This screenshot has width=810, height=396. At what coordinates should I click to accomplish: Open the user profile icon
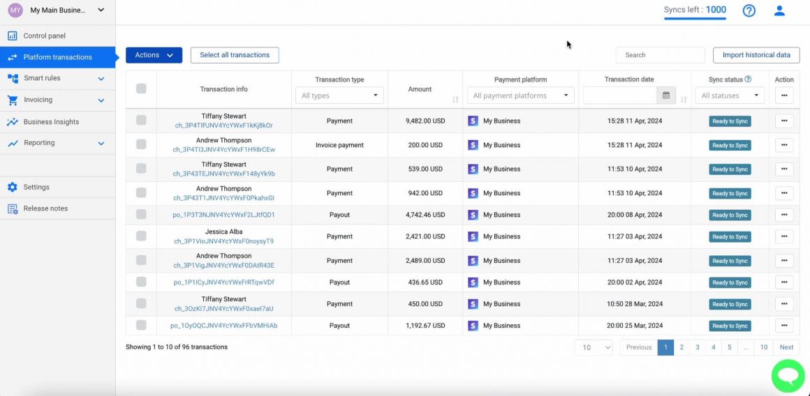pyautogui.click(x=779, y=10)
